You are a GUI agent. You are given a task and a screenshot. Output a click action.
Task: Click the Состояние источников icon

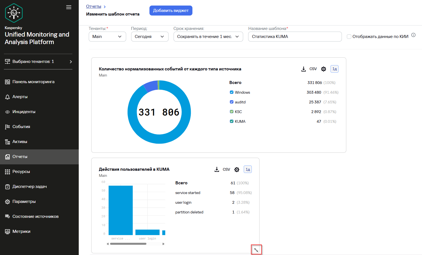pyautogui.click(x=7, y=216)
